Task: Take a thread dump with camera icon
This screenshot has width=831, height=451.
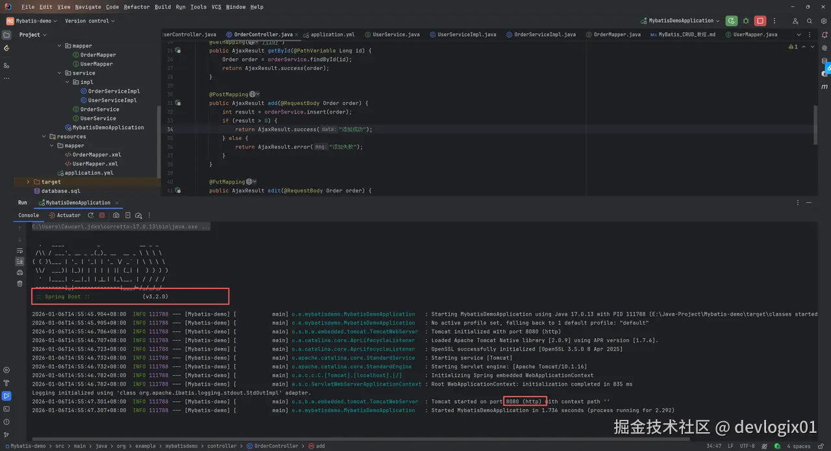Action: pyautogui.click(x=116, y=215)
